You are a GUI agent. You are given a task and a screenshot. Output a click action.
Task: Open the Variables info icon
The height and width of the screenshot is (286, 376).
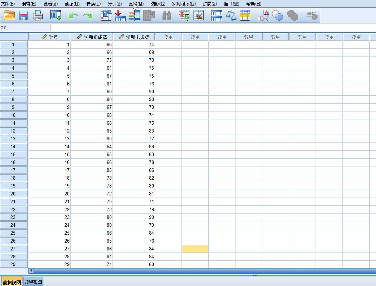135,15
